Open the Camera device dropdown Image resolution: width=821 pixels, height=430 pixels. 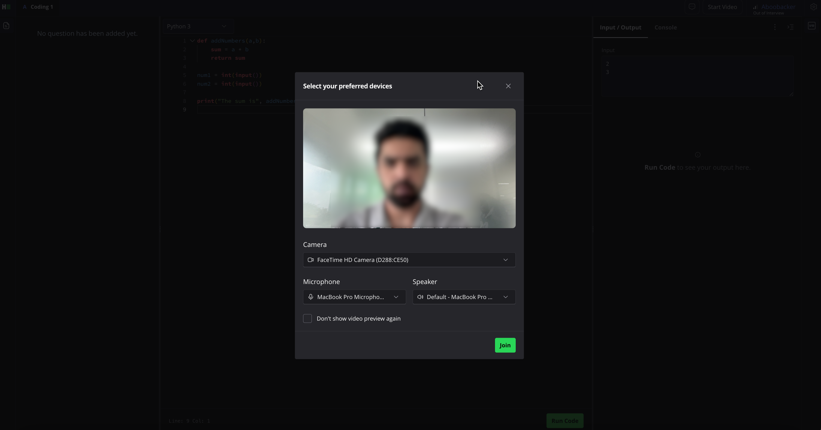(409, 260)
